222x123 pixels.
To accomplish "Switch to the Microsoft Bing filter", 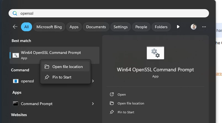I will [49, 27].
